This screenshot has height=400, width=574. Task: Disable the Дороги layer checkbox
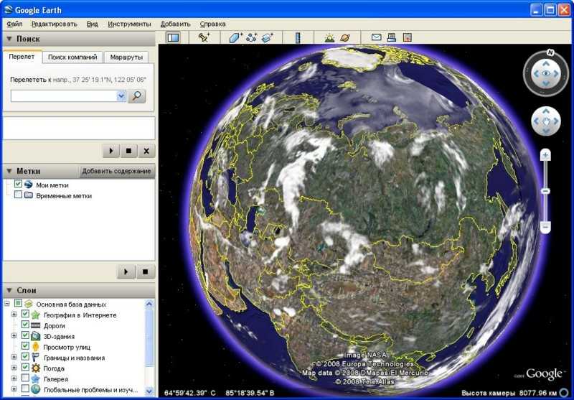(x=25, y=325)
